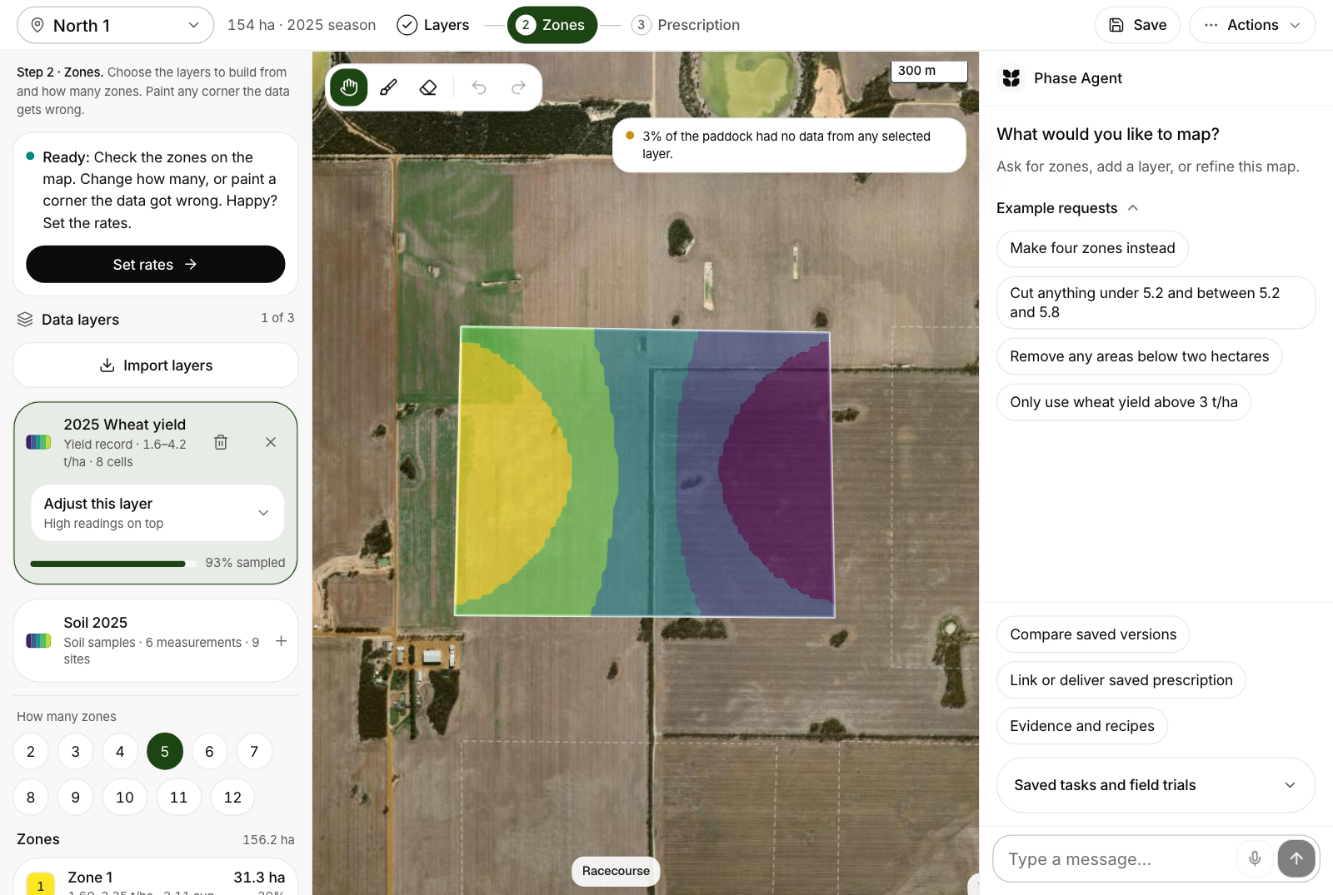Image resolution: width=1333 pixels, height=895 pixels.
Task: Add the Soil 2025 layer
Action: point(281,641)
